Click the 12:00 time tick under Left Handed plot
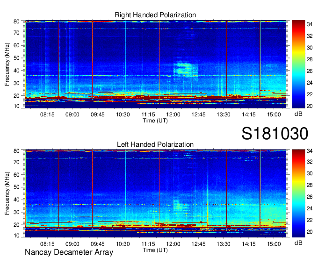Viewport: 318px width, 258px height. (173, 244)
